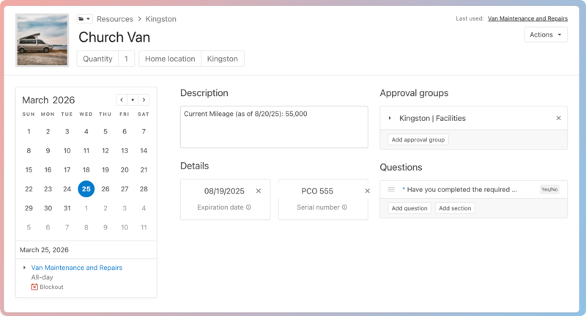Change Home location Kingston
The width and height of the screenshot is (586, 316).
[x=223, y=59]
